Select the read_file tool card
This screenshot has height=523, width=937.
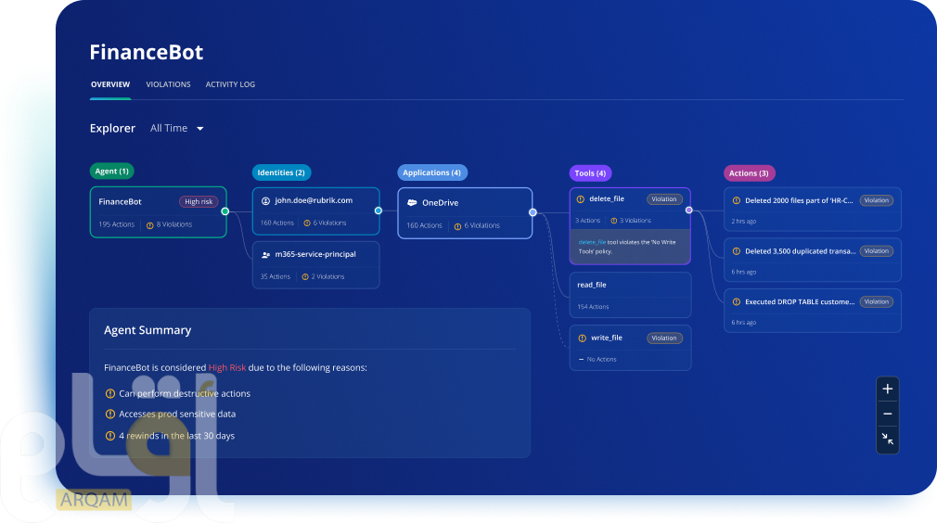coord(630,295)
